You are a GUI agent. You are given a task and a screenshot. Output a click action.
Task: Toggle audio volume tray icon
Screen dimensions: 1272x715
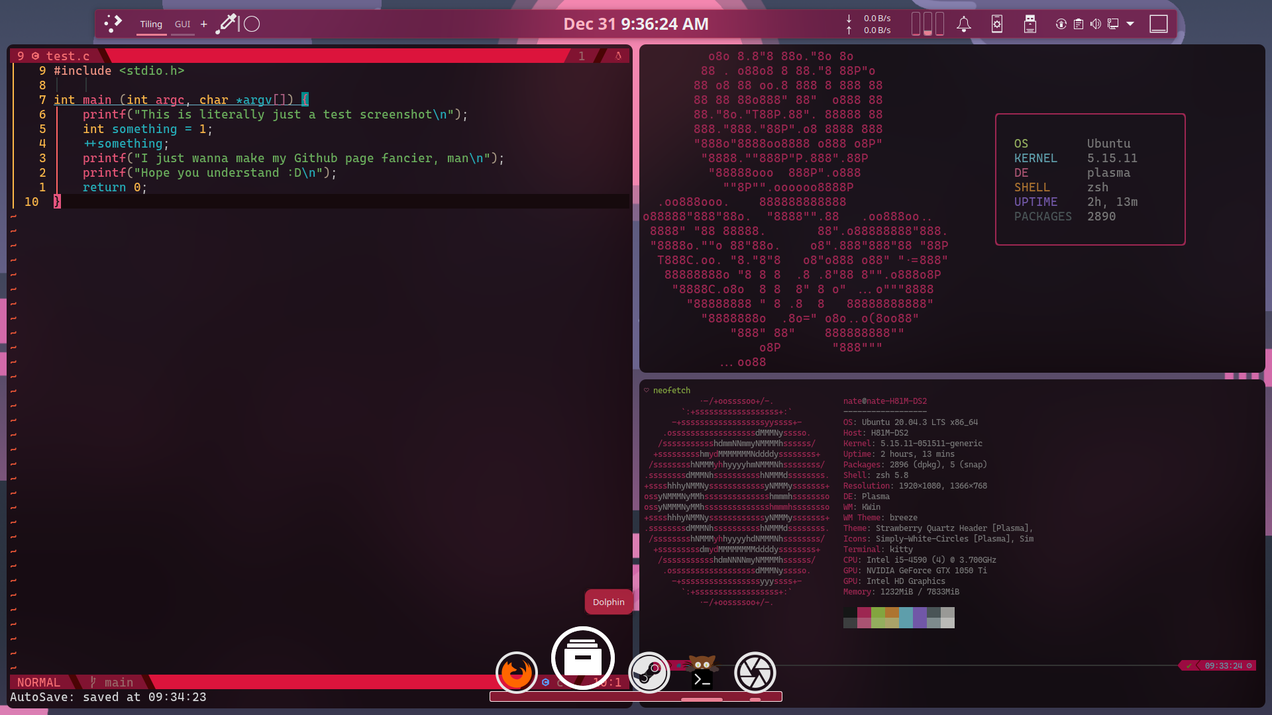pos(1096,24)
